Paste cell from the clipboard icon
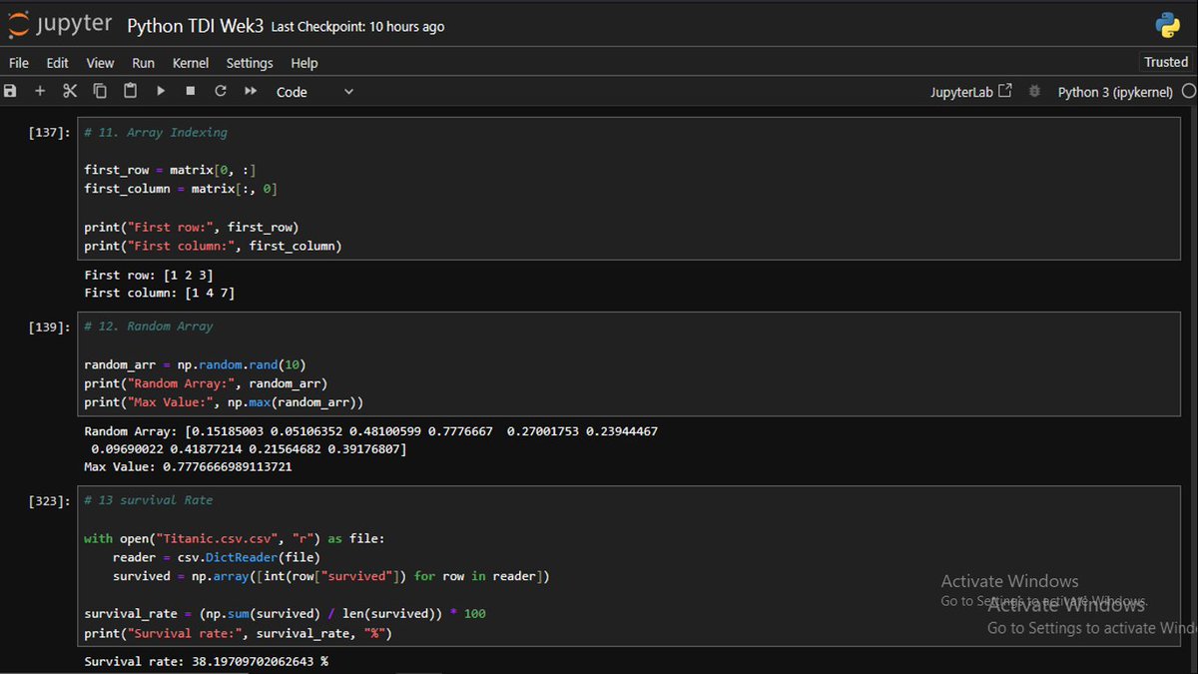The width and height of the screenshot is (1198, 674). pyautogui.click(x=130, y=91)
